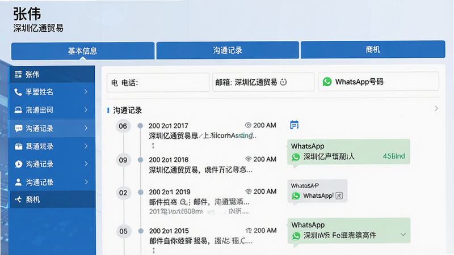Viewport: 454px width, 255px height.
Task: Open the first green WhatsApp message card
Action: pos(348,152)
